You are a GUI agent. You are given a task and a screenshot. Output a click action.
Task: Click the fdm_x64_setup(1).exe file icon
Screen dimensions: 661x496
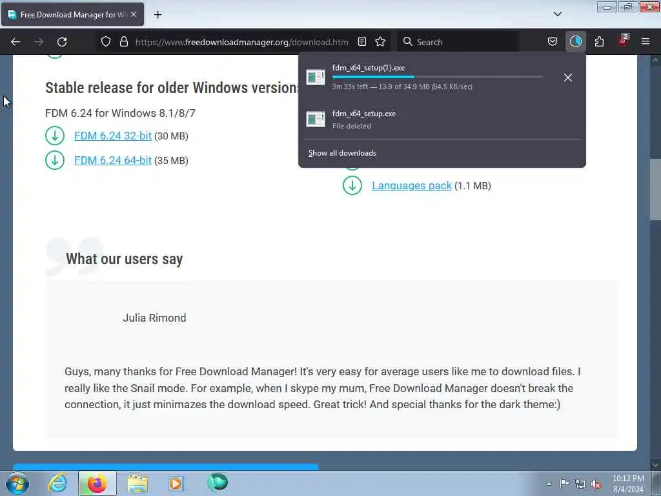(315, 77)
